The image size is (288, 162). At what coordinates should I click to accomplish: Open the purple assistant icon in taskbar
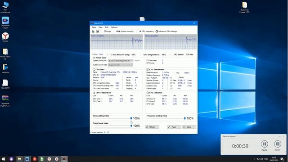tap(11, 159)
